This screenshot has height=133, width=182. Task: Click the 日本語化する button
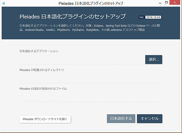coord(121,118)
